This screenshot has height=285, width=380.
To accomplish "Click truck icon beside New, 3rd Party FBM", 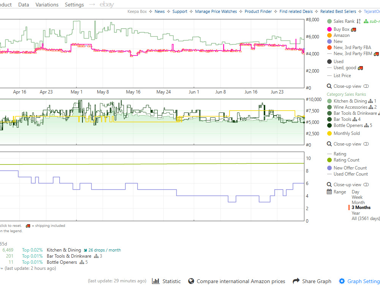I will pos(376,54).
